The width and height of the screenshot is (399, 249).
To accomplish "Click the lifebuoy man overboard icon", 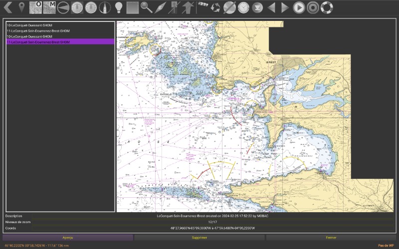I will (x=326, y=7).
